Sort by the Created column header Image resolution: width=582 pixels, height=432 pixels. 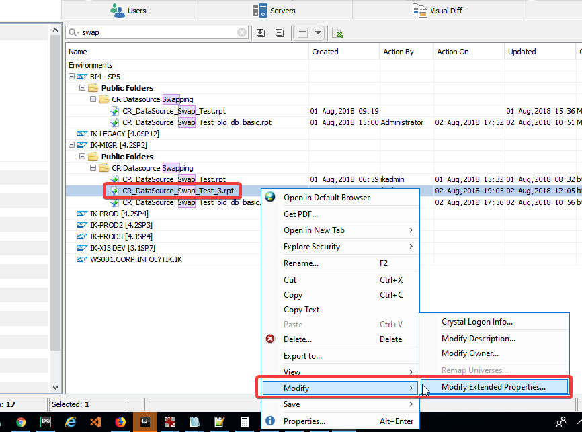click(344, 52)
